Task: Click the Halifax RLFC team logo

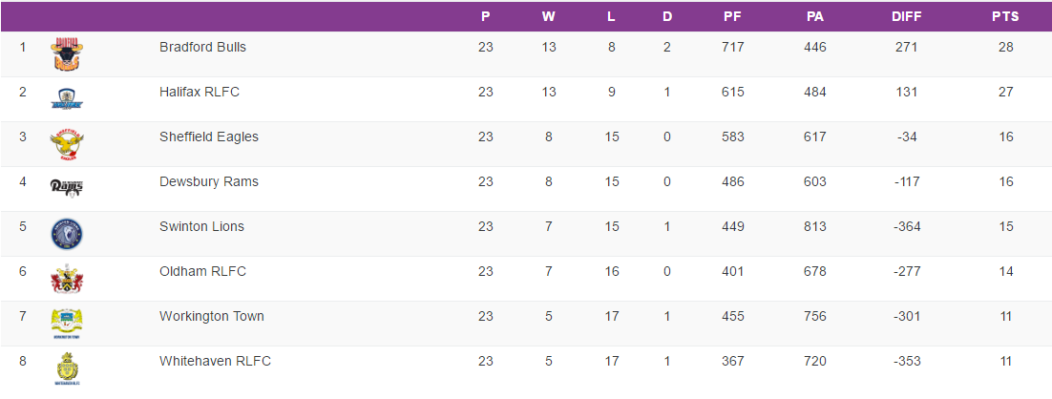Action: click(x=67, y=99)
